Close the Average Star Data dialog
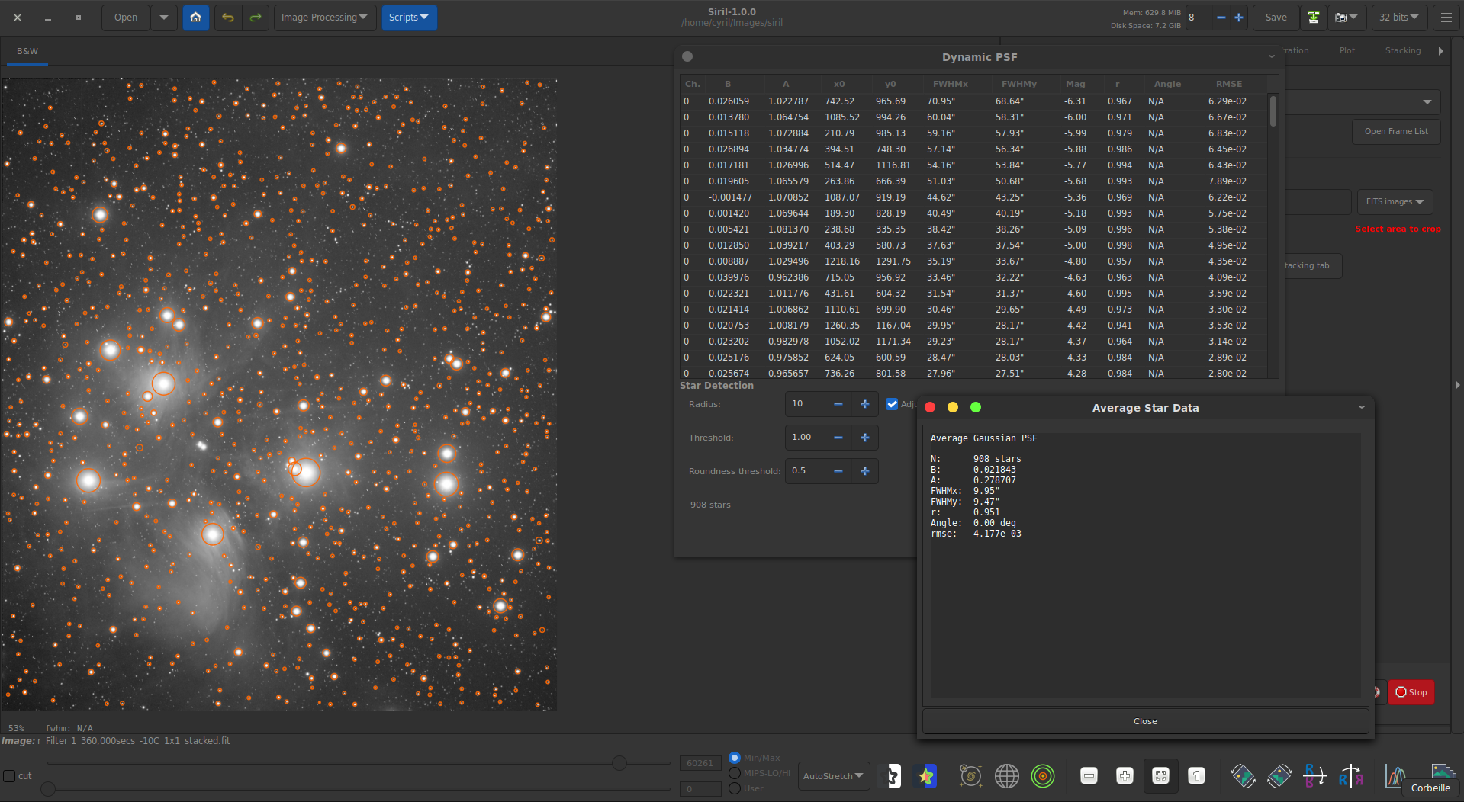1464x802 pixels. click(1144, 721)
